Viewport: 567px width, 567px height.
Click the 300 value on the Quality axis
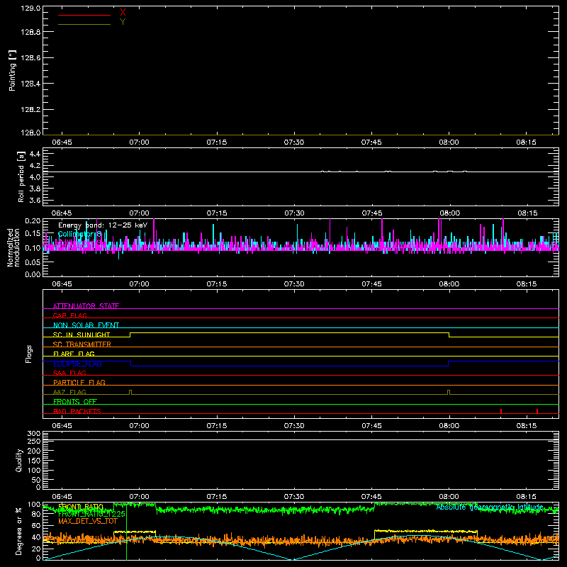coord(34,434)
